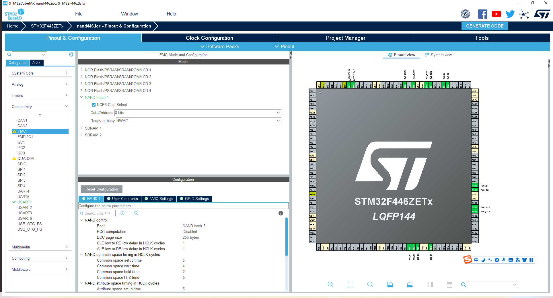Expand the SDRAM 1 section
Image resolution: width=553 pixels, height=298 pixels.
tap(81, 128)
